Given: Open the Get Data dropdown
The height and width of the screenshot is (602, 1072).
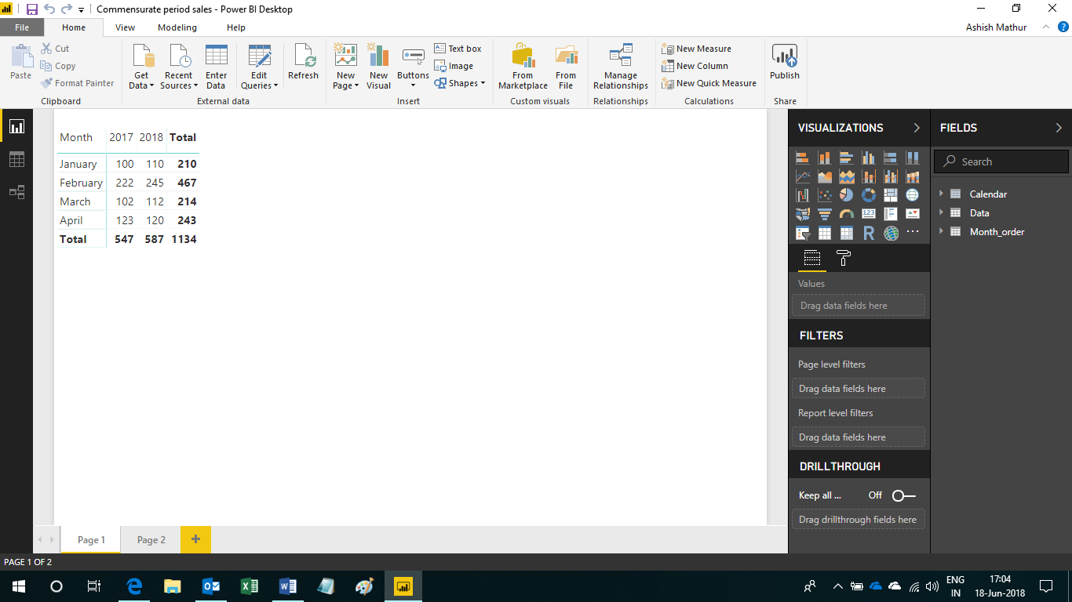Looking at the screenshot, I should coord(141,67).
